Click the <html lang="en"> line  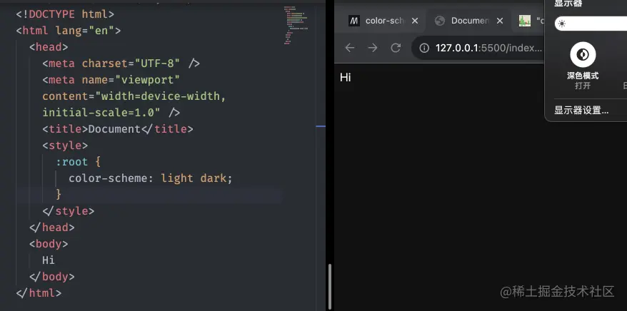(x=69, y=31)
